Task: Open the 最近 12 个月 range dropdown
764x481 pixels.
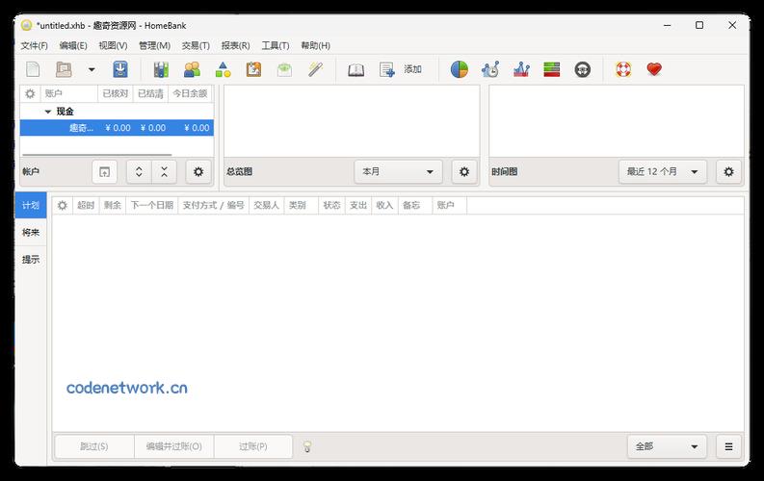Action: tap(663, 171)
